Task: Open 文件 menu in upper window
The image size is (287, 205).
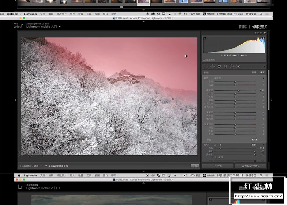Action: coord(43,14)
